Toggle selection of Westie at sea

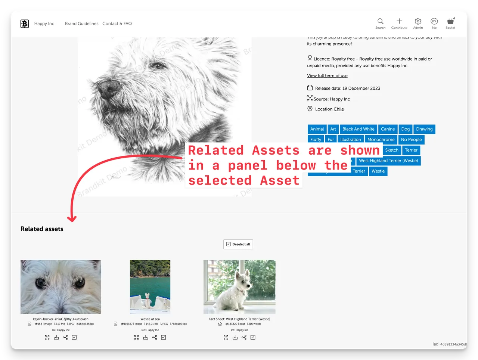pos(164,337)
